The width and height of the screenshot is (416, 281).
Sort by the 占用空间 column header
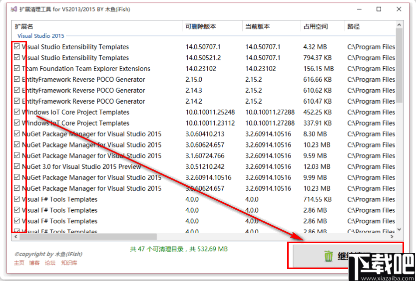point(322,26)
